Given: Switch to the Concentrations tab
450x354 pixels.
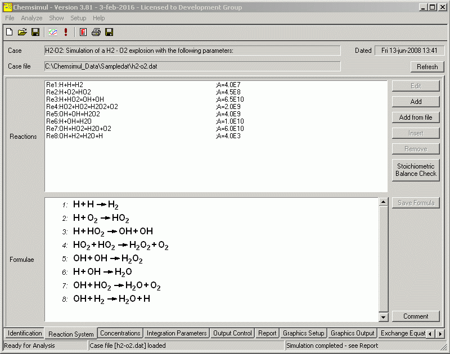Looking at the screenshot, I should coord(120,333).
